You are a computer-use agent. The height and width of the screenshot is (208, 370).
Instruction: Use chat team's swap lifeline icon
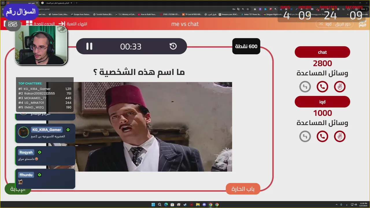tap(305, 87)
